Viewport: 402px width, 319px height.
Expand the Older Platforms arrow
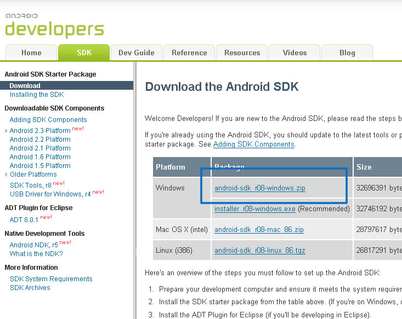coord(6,175)
